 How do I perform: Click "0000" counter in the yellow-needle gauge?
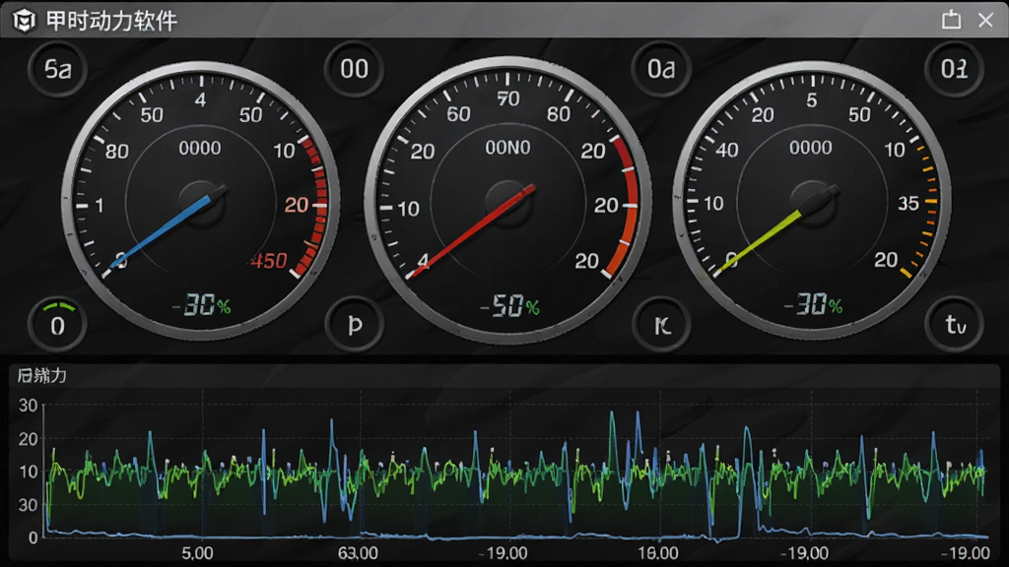point(810,148)
